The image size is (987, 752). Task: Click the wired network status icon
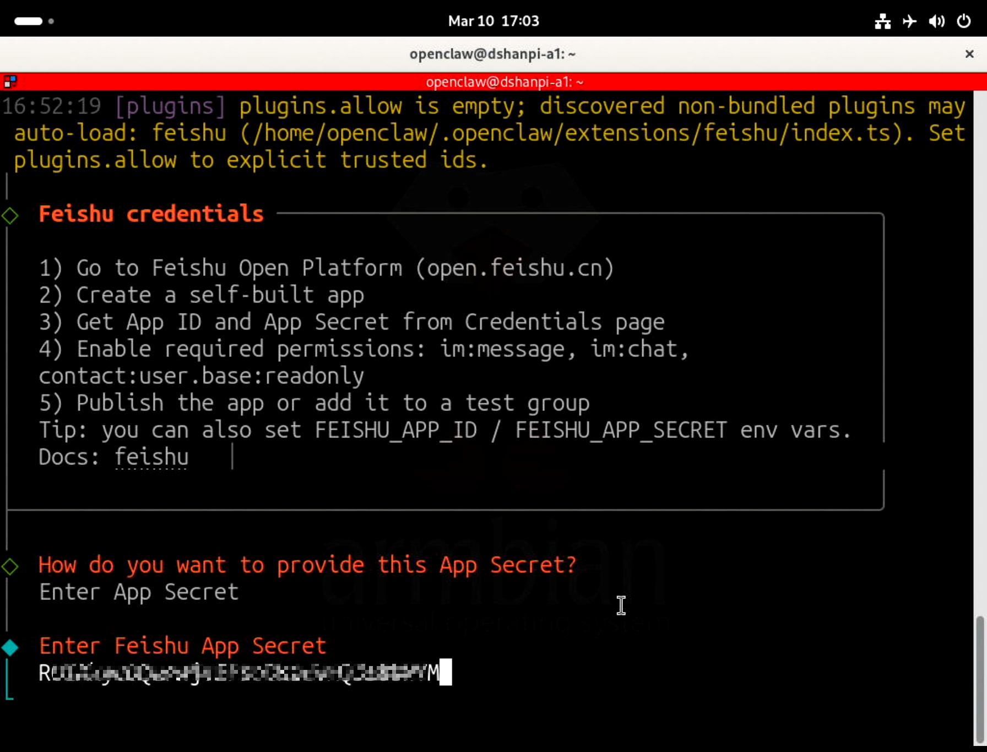tap(882, 21)
